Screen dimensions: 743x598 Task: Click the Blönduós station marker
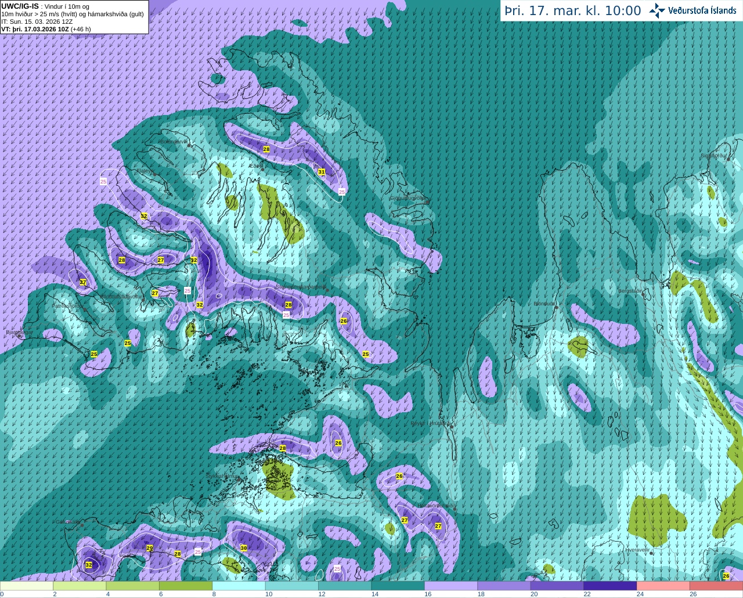click(x=556, y=307)
